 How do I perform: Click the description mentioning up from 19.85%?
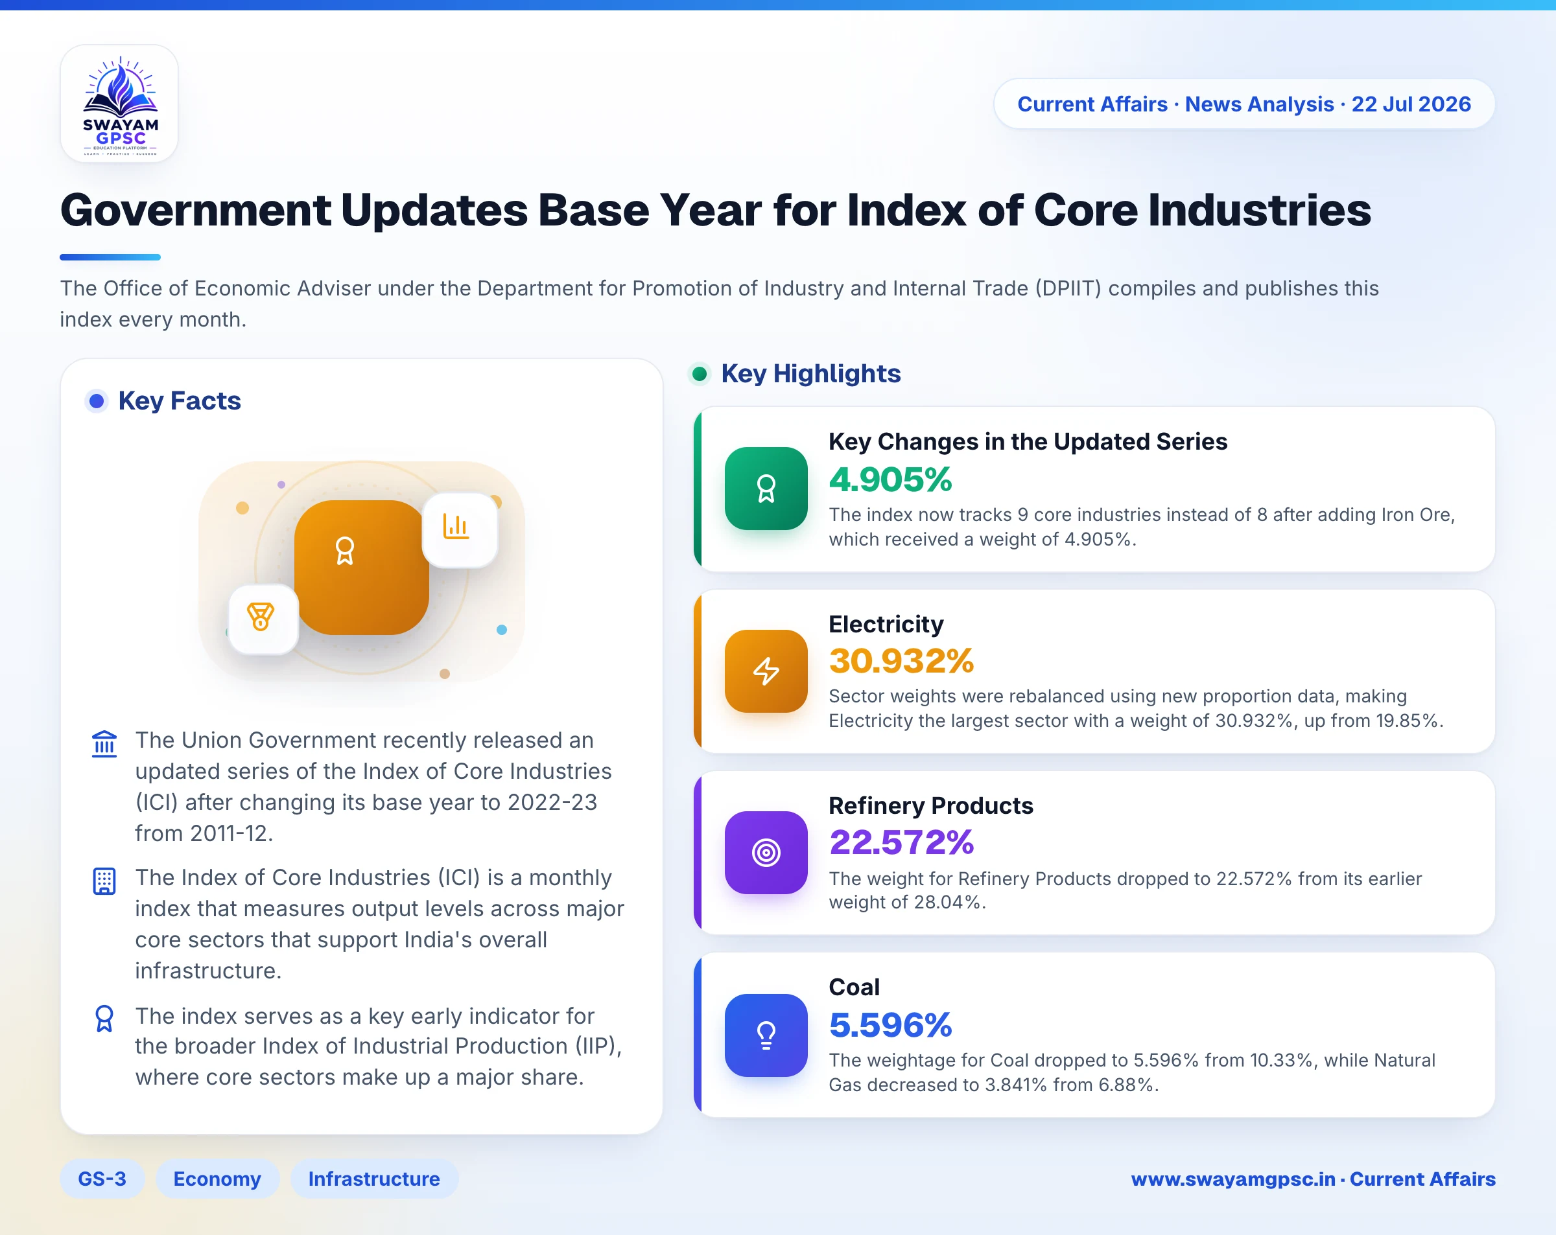pos(1136,708)
